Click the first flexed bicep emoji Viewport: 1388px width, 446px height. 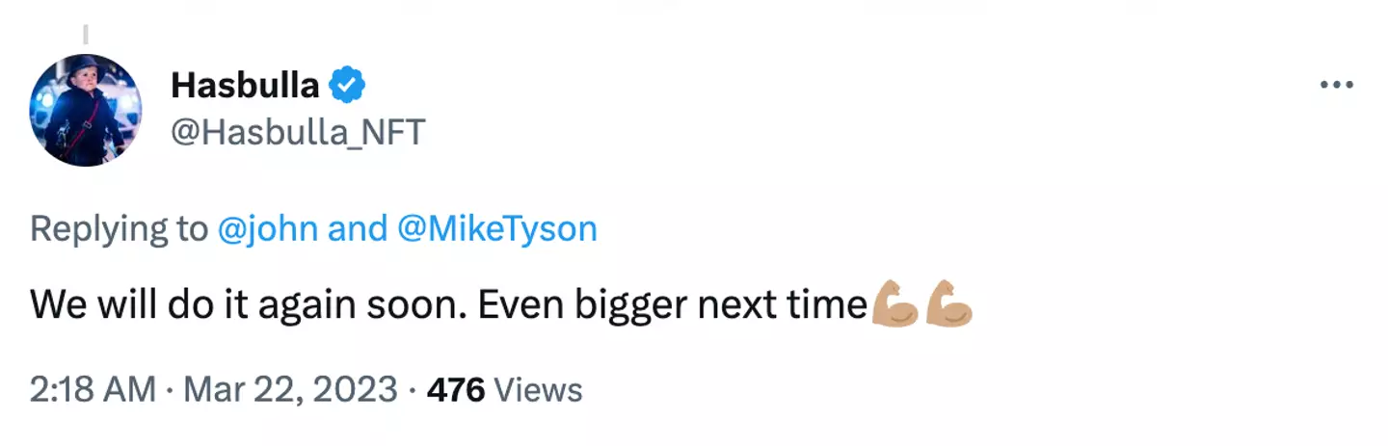tap(894, 304)
